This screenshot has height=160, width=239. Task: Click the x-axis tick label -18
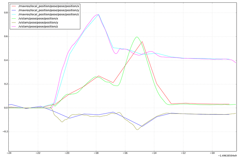point(96,153)
